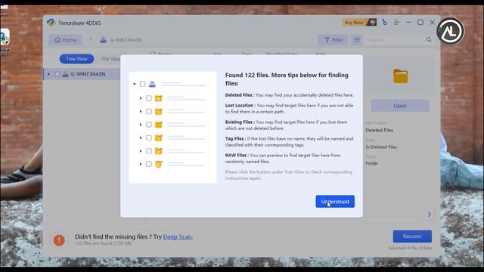484x272 pixels.
Task: Click the desktop shortcut icon at left edge
Action: pyautogui.click(x=5, y=37)
